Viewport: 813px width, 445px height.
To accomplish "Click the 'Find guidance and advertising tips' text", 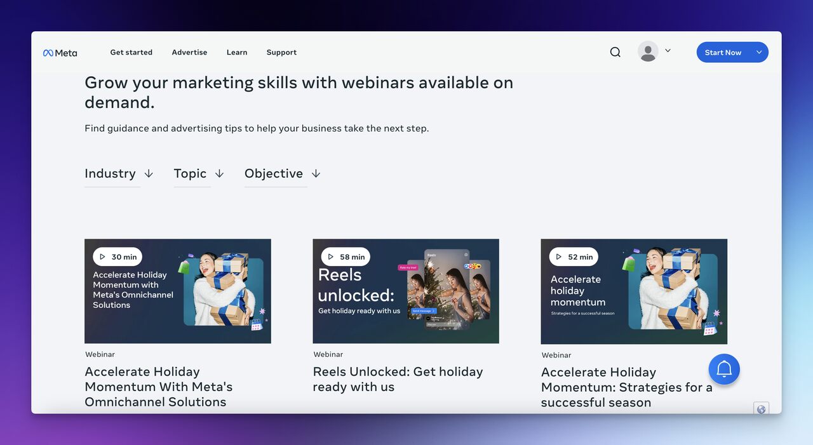I will point(257,128).
